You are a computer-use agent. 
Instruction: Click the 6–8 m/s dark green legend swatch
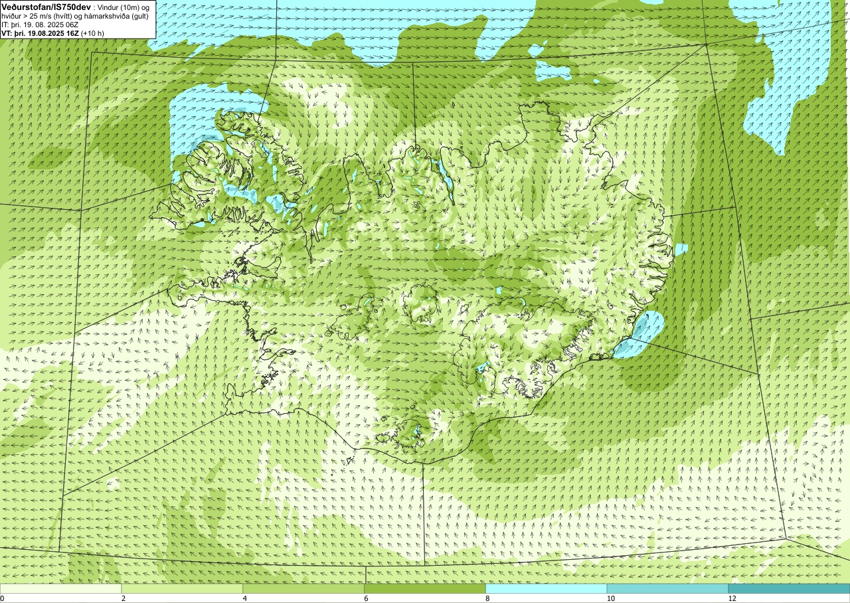coord(425,588)
